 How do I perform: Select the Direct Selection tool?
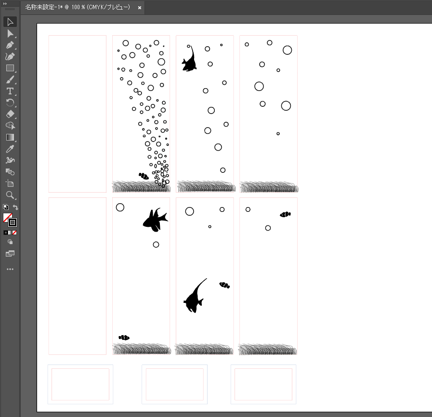coord(10,34)
